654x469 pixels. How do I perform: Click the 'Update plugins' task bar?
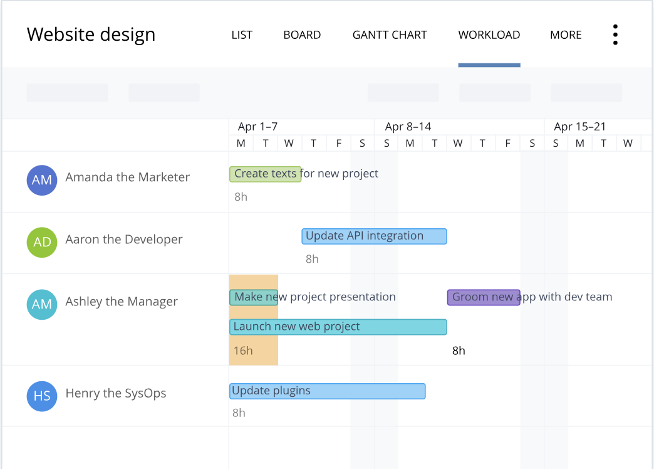click(327, 391)
